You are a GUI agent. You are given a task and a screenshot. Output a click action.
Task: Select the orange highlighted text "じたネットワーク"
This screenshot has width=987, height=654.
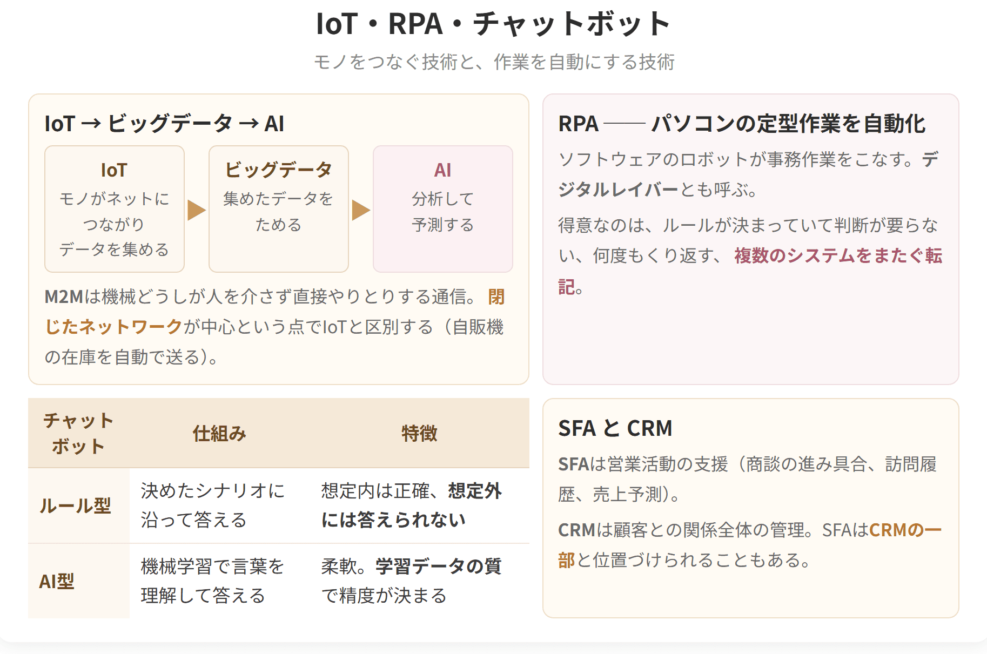[x=113, y=327]
